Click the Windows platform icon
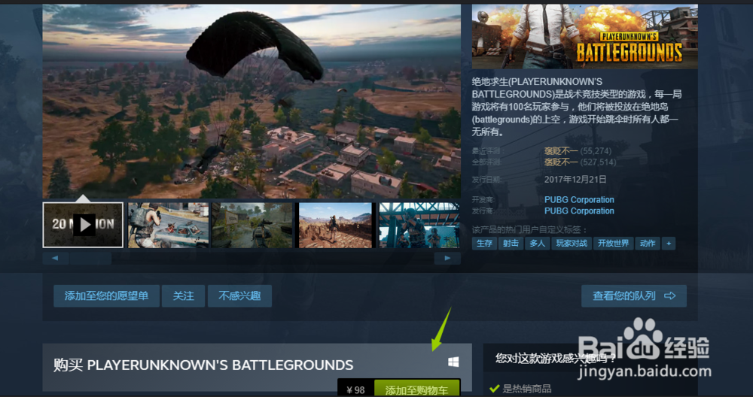 tap(453, 362)
